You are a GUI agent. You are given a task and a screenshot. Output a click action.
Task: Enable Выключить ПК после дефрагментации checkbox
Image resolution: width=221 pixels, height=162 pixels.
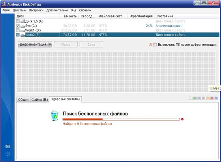(155, 45)
